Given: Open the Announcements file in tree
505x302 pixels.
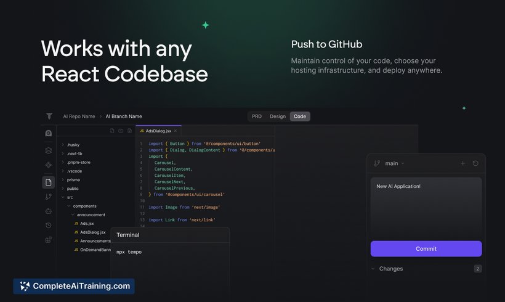Looking at the screenshot, I should point(92,241).
